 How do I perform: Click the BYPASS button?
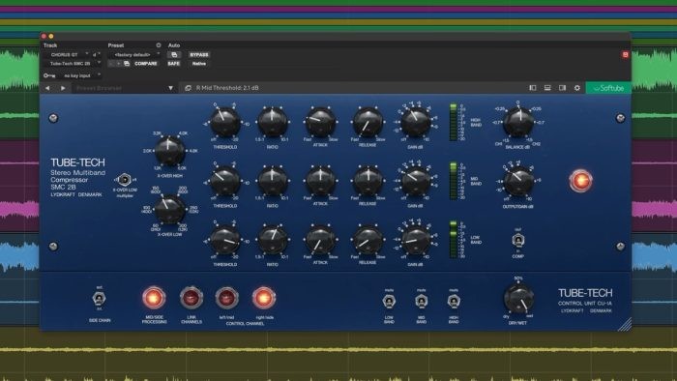pos(199,55)
